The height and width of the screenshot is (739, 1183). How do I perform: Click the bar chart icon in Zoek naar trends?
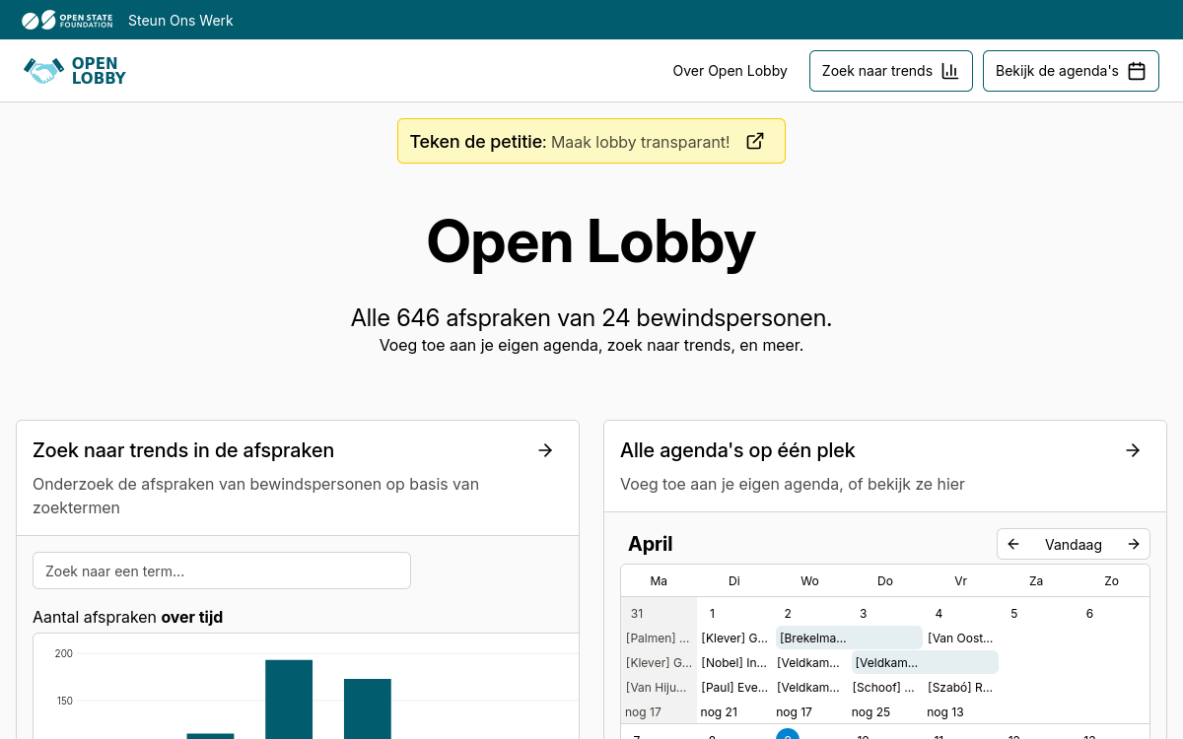(949, 71)
